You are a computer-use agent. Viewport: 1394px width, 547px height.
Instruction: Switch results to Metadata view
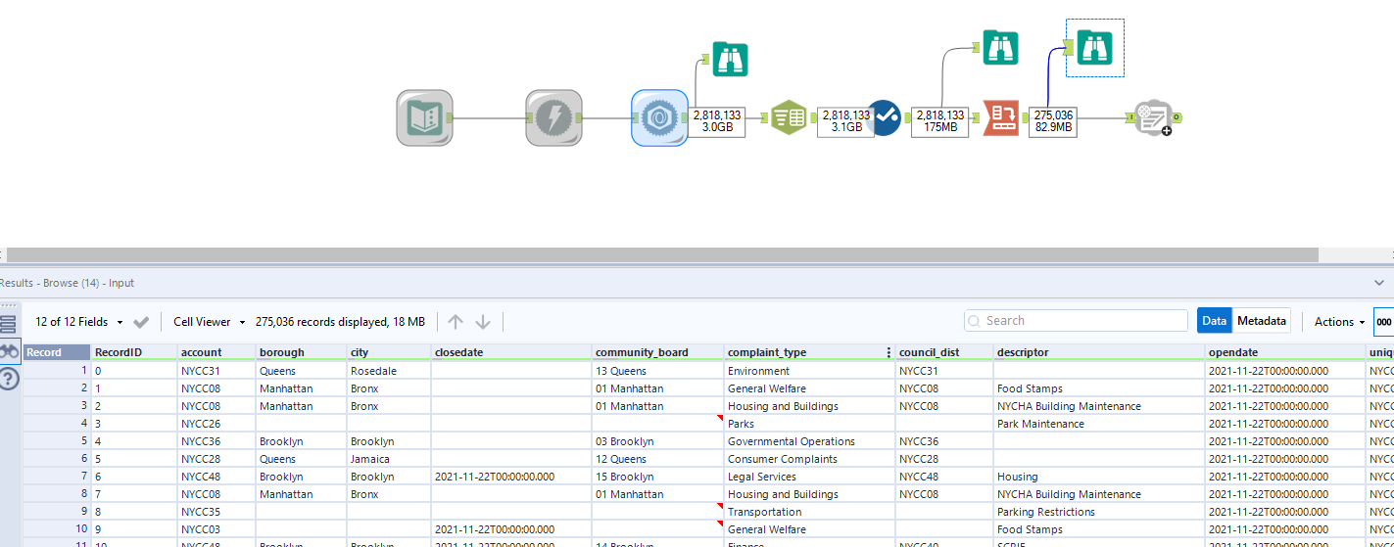pyautogui.click(x=1261, y=321)
